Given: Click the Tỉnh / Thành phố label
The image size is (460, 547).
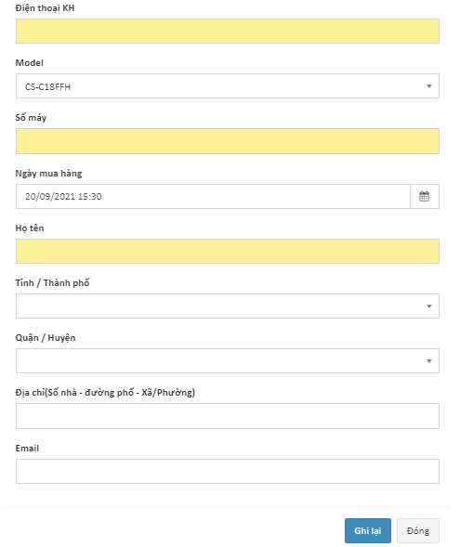Looking at the screenshot, I should pos(52,282).
